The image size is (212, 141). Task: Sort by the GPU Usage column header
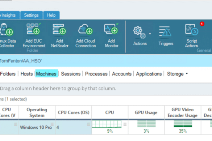click(146, 112)
